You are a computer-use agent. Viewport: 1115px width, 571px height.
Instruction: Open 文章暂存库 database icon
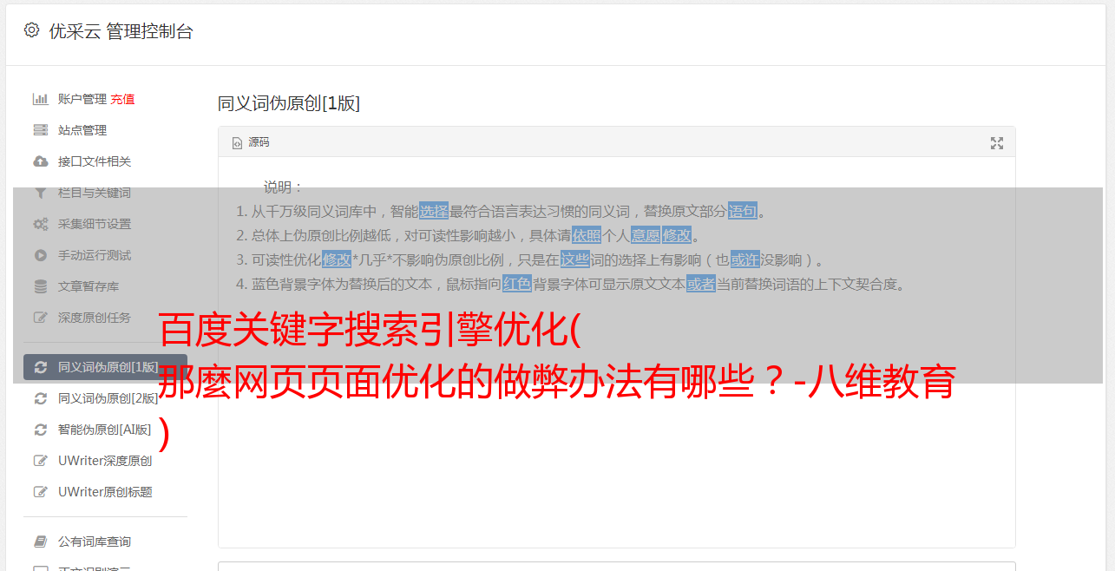point(40,286)
